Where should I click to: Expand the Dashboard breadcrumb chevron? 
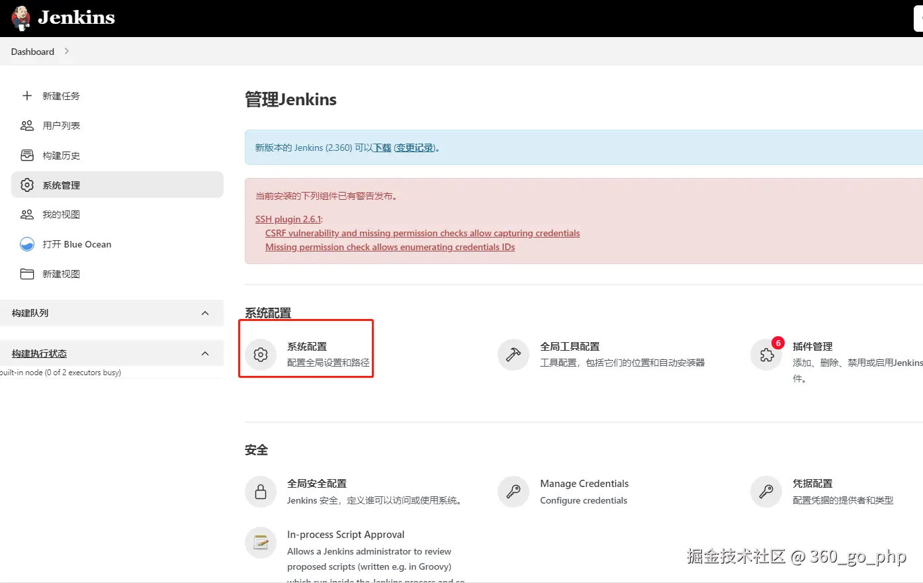(66, 51)
